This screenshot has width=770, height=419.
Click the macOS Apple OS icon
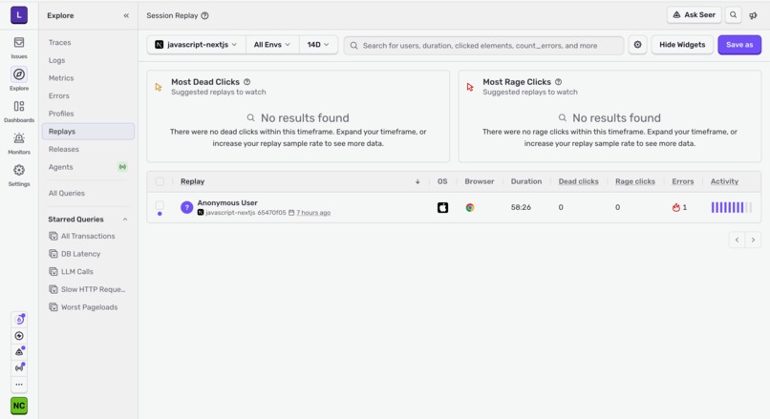(442, 207)
